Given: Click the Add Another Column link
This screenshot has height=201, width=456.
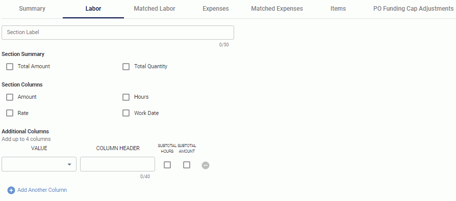Looking at the screenshot, I should (42, 190).
